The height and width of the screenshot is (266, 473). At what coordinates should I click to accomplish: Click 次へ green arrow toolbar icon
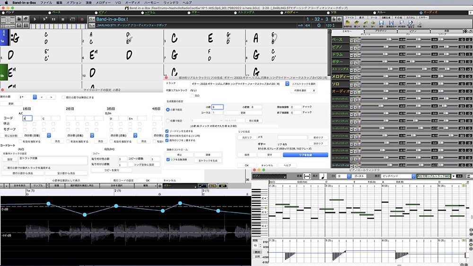[373, 24]
